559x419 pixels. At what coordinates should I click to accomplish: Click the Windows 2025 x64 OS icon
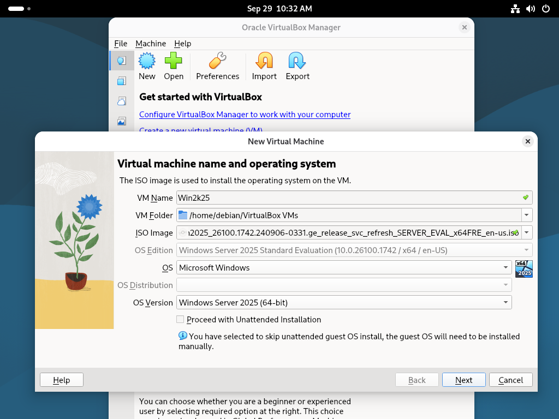click(x=524, y=268)
